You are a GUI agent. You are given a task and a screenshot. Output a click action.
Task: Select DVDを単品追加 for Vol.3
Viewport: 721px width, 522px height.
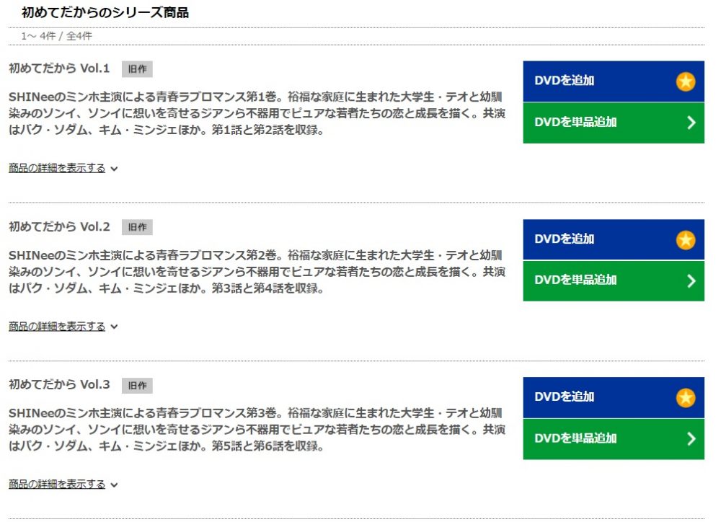(614, 439)
